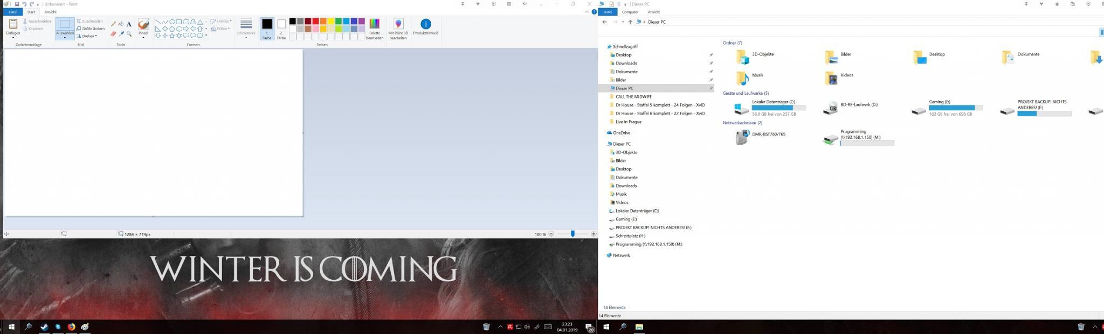1104x334 pixels.
Task: Select the Text tool in Paint
Action: (129, 24)
